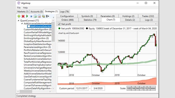The image size is (175, 98).
Task: Click the tree horizontal scrollbar thumb
Action: pyautogui.click(x=26, y=92)
